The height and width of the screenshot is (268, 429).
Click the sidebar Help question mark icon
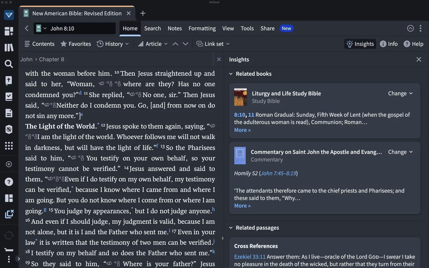(x=9, y=182)
